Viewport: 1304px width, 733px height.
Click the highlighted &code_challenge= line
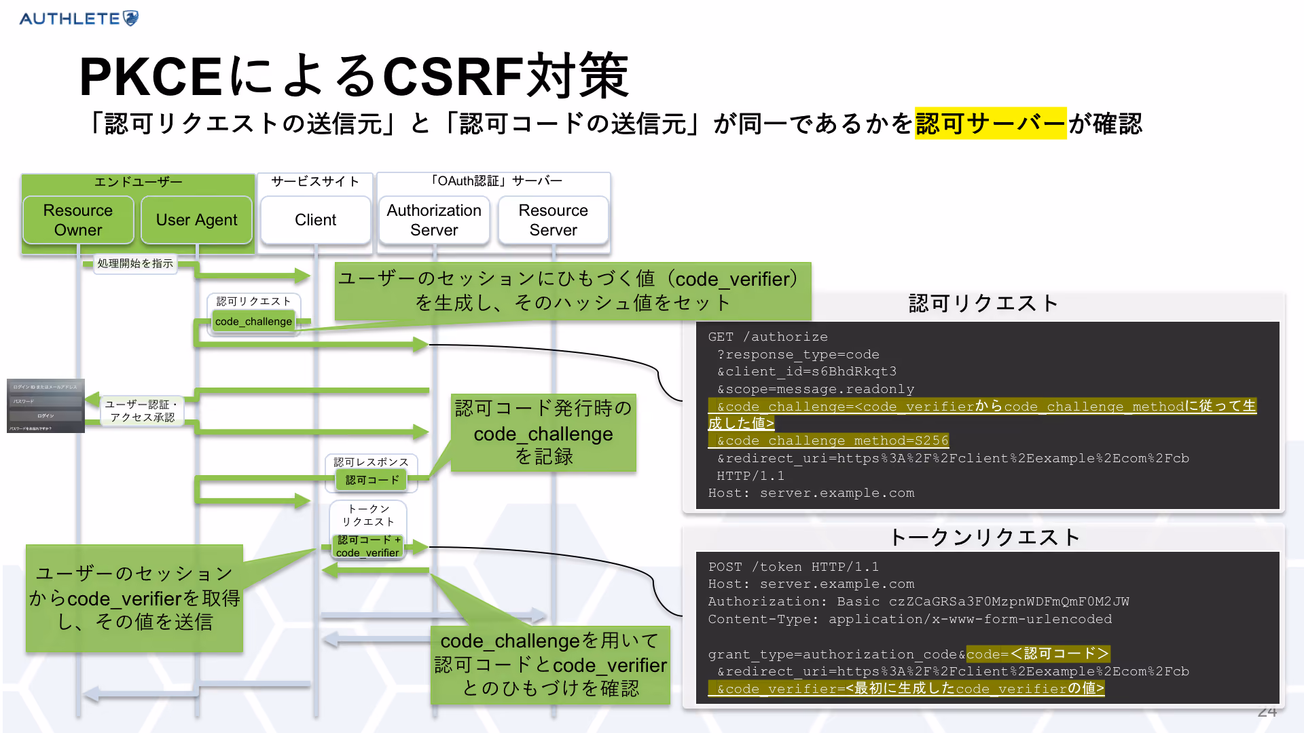click(x=982, y=415)
